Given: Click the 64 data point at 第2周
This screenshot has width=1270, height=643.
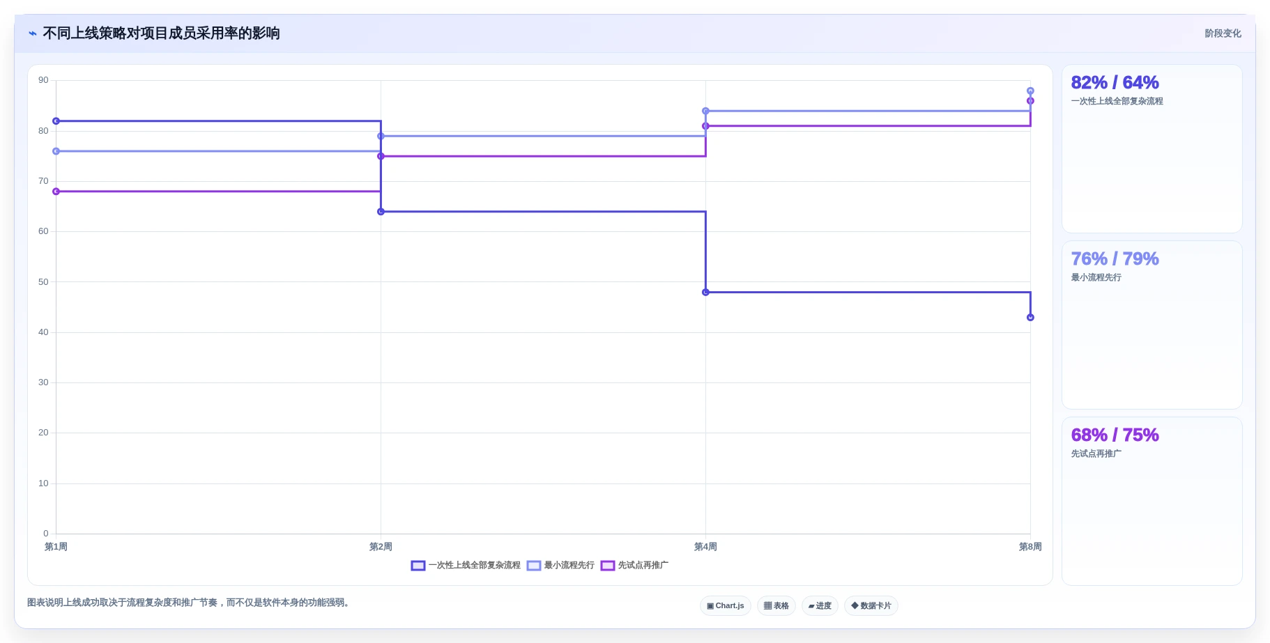Looking at the screenshot, I should pyautogui.click(x=381, y=212).
